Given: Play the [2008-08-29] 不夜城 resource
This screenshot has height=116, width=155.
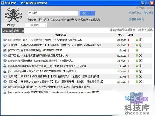Looking at the screenshot, I should pos(141,66).
